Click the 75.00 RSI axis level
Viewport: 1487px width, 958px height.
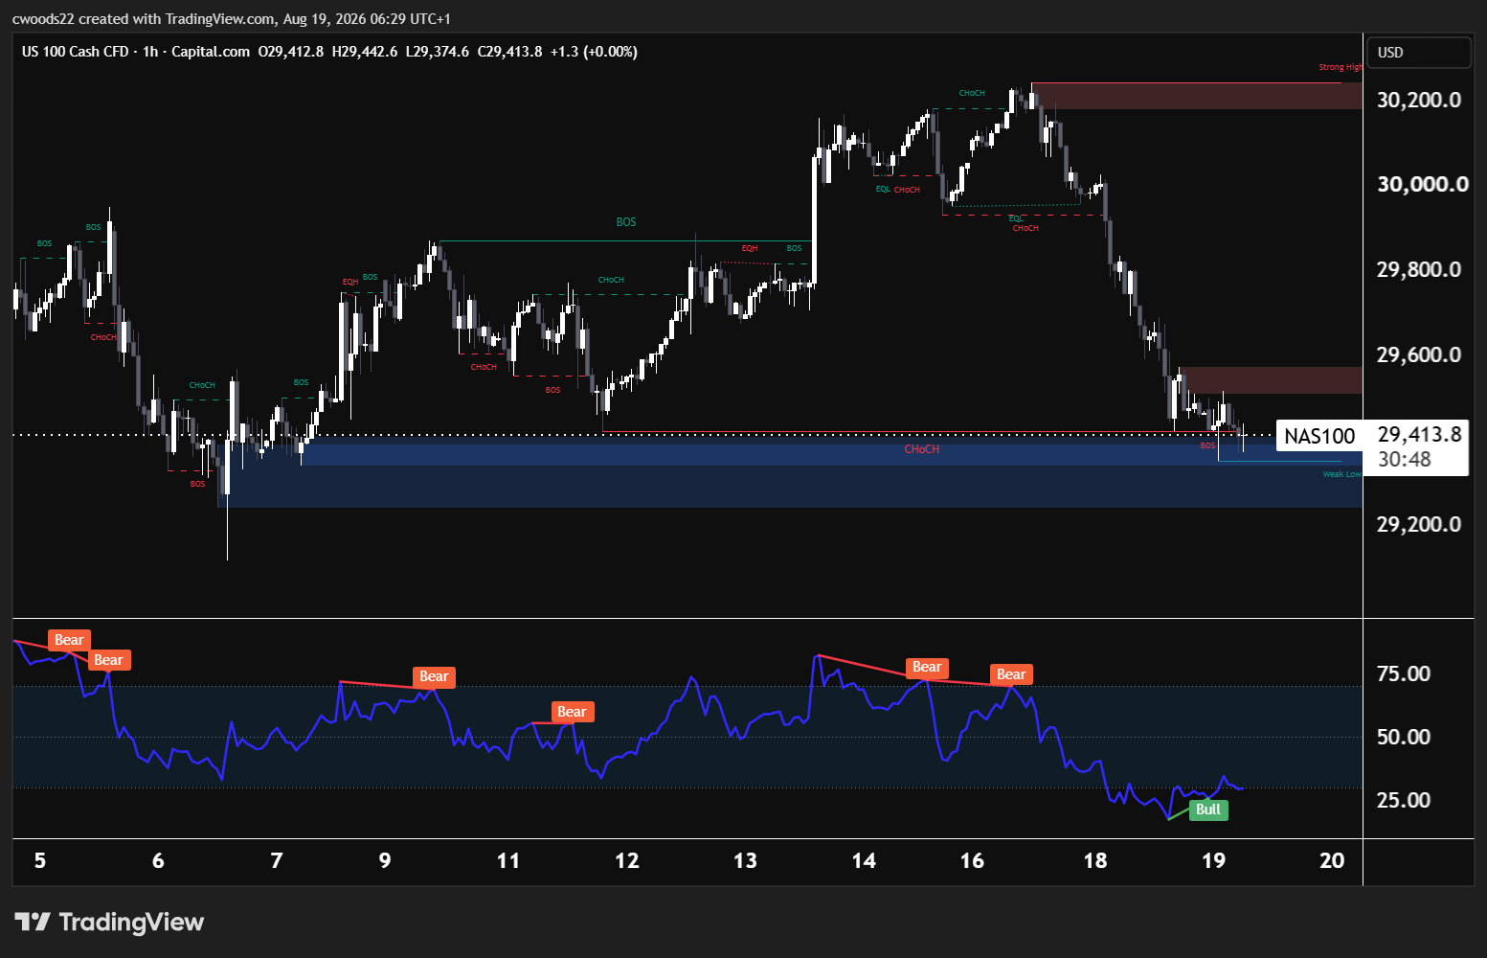coord(1403,673)
